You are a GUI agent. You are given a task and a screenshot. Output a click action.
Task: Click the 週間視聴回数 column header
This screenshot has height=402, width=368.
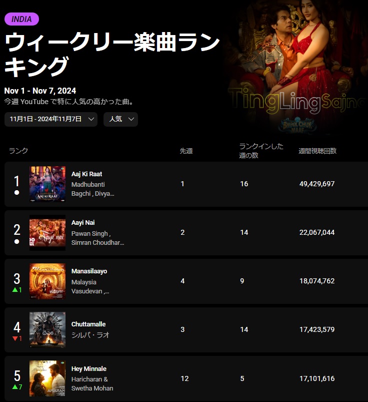pos(317,151)
